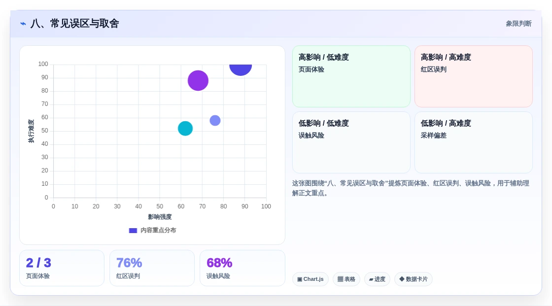Viewport: 552px width, 306px height.
Task: Open the 低影响 / 高难度 quadrant card
Action: (x=474, y=142)
